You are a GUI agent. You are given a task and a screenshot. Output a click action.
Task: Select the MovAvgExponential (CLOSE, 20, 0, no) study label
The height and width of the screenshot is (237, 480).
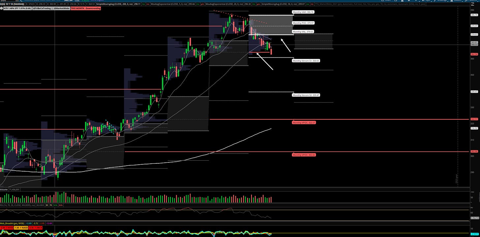224,4
